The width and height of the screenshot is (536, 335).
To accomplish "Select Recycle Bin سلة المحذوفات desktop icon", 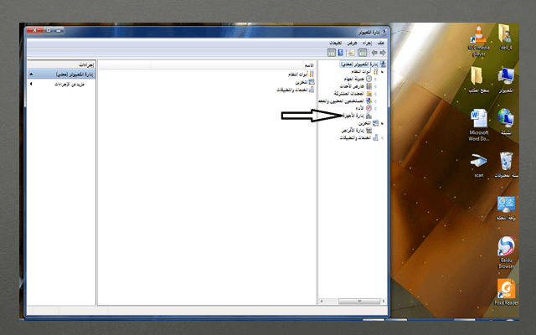I will pyautogui.click(x=506, y=165).
